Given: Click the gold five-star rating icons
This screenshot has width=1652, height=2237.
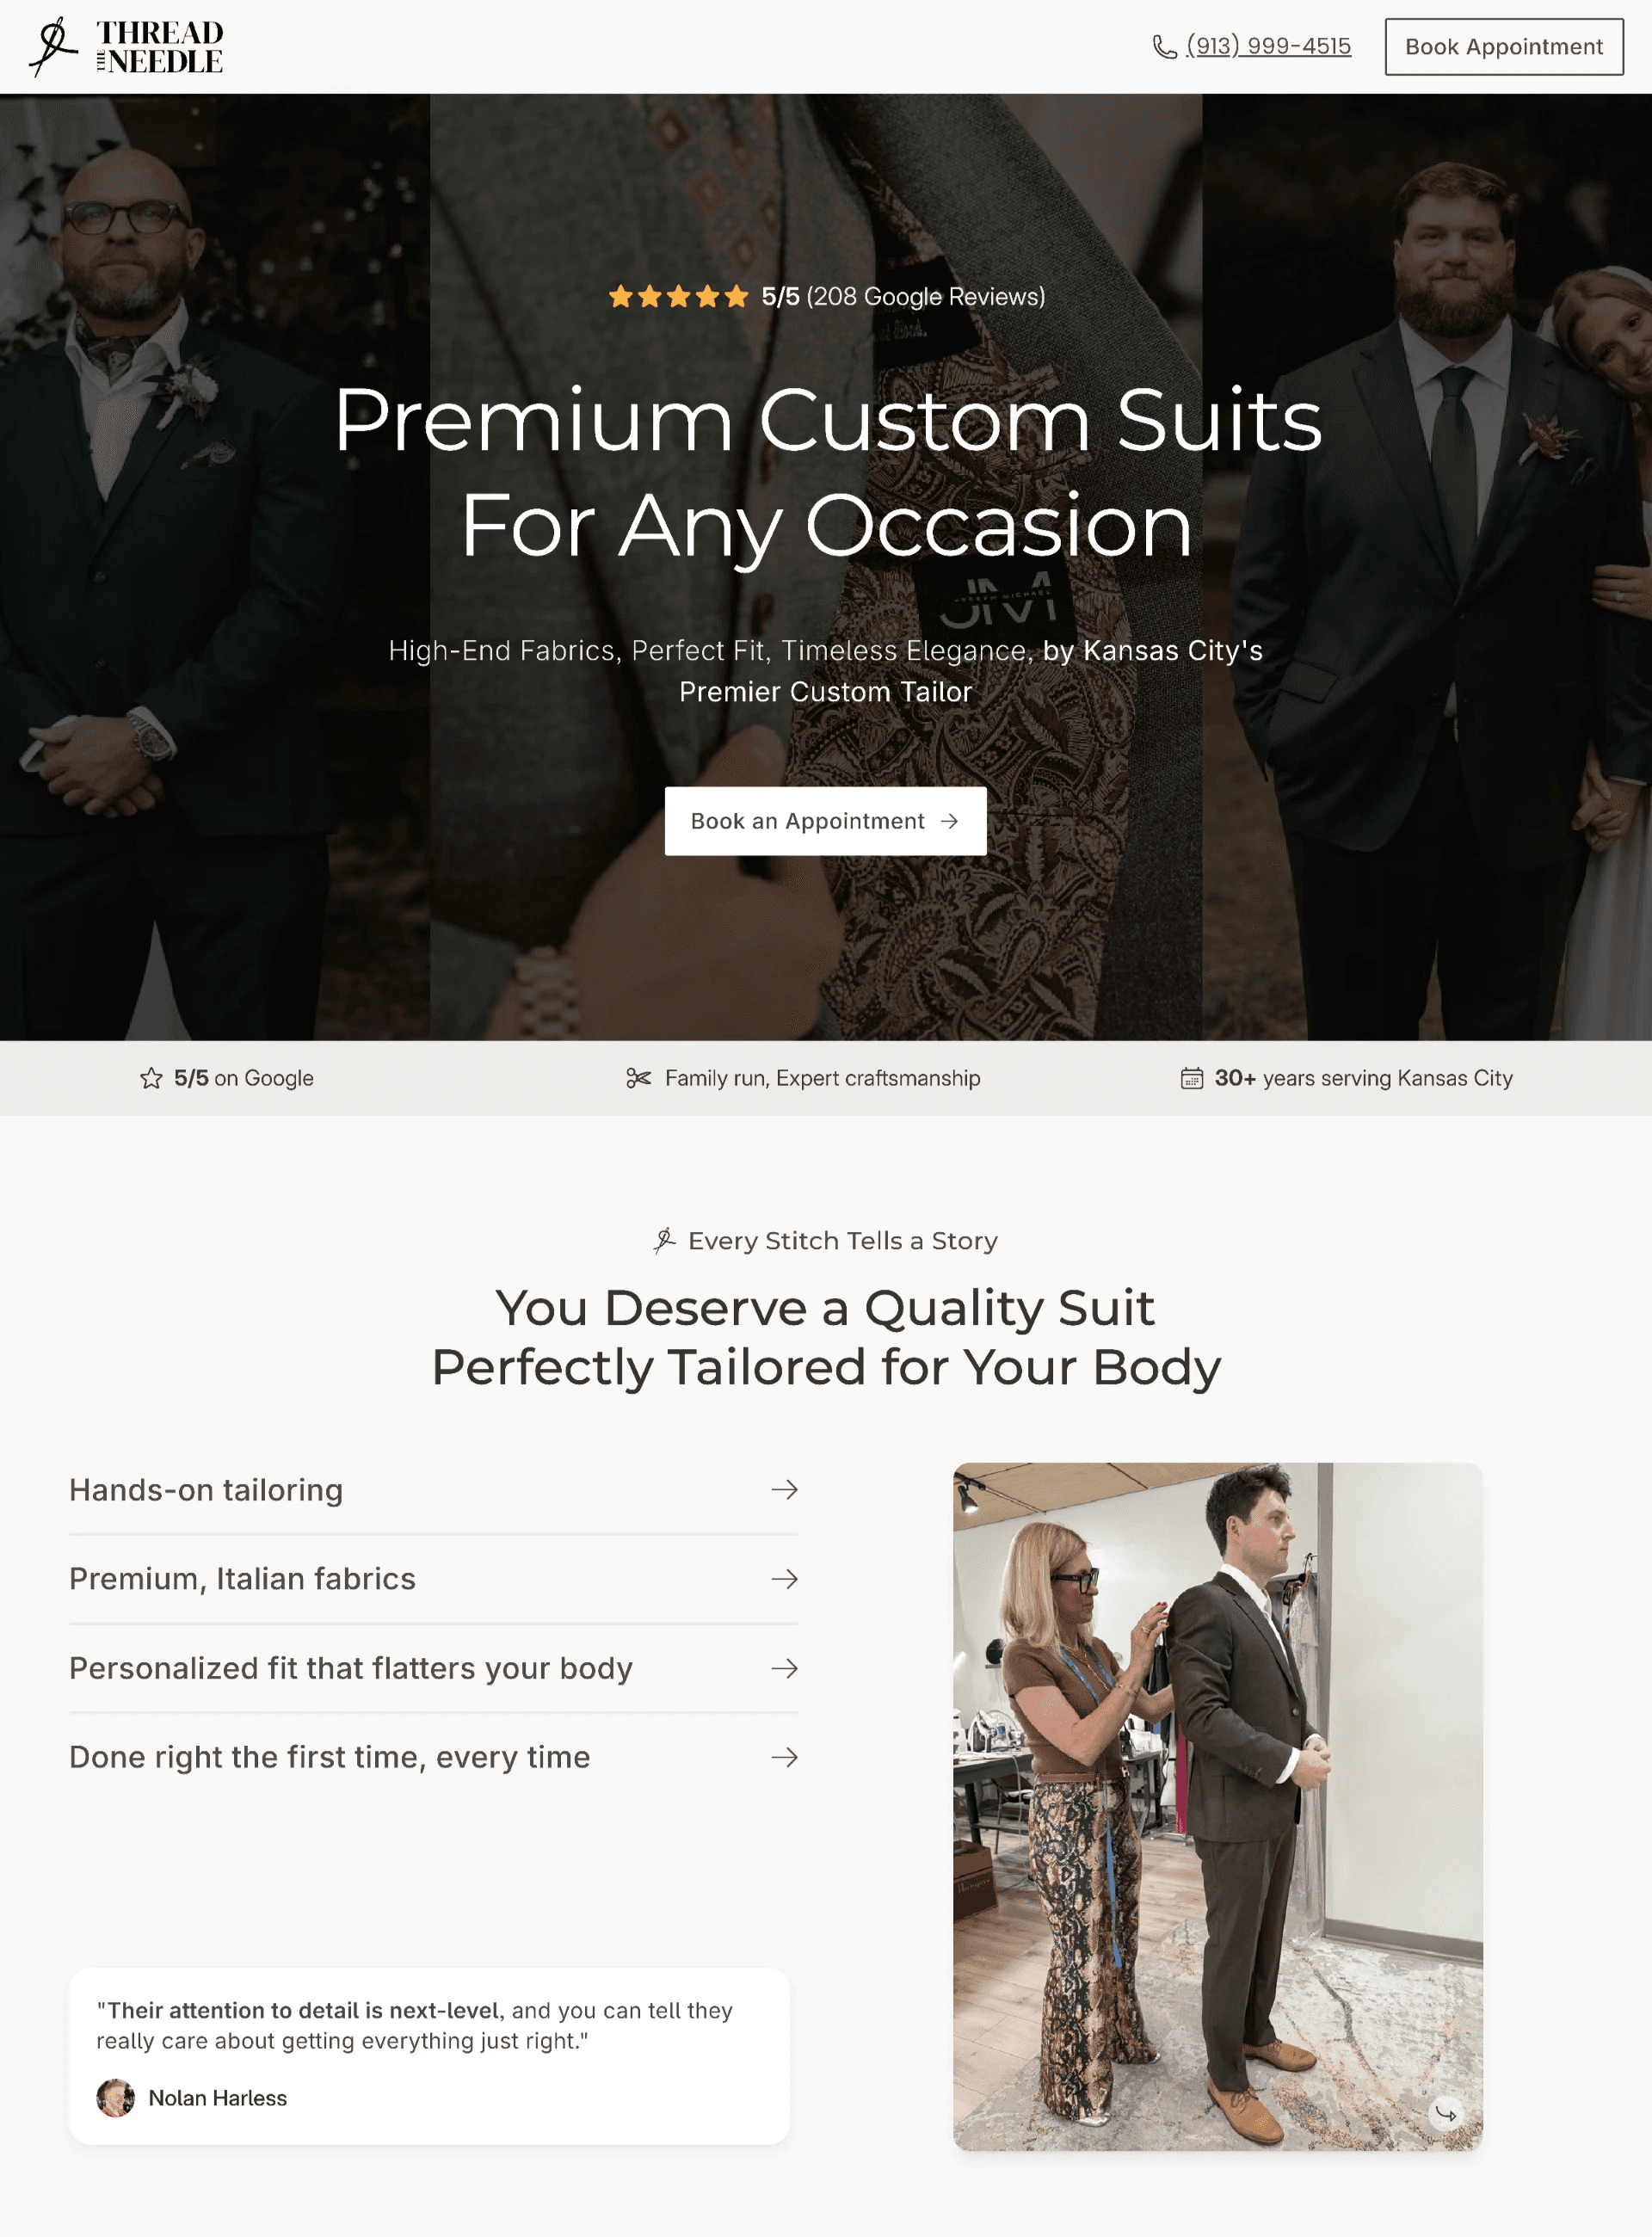Looking at the screenshot, I should coord(678,296).
